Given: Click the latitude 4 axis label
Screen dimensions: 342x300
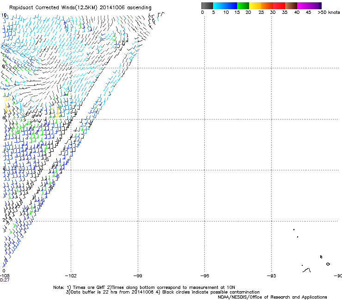Looking at the screenshot, I should pyautogui.click(x=4, y=169).
